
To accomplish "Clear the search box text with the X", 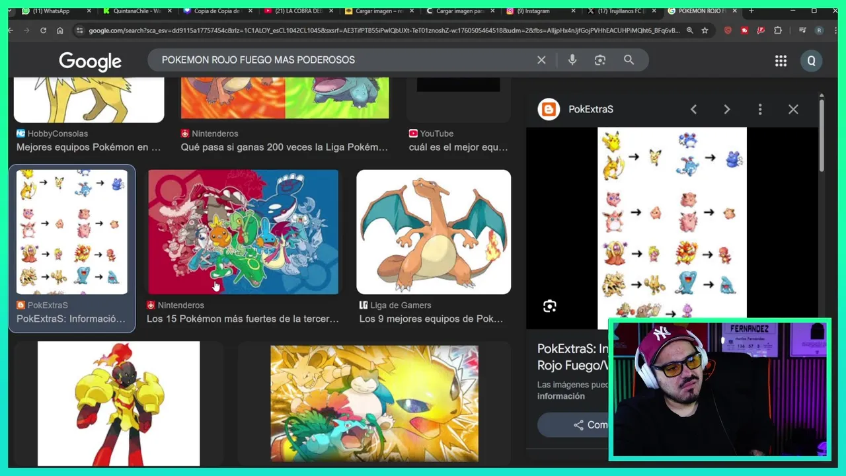I will (541, 60).
